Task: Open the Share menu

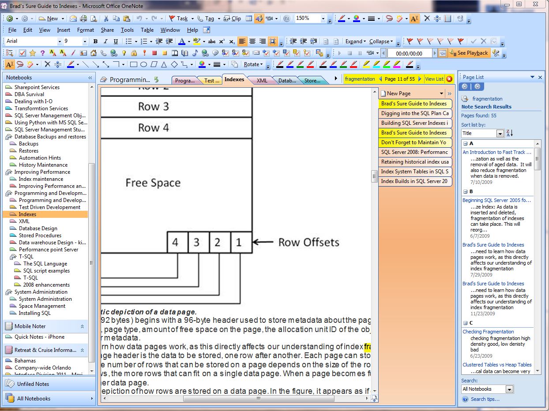Action: 107,30
